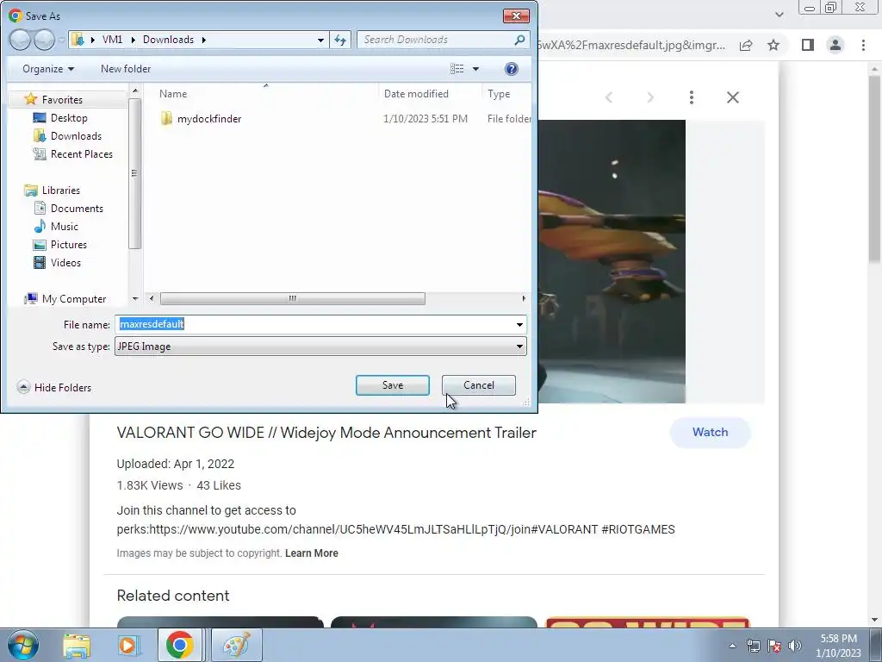The image size is (882, 662).
Task: Open the Action Center flag icon
Action: (x=774, y=646)
